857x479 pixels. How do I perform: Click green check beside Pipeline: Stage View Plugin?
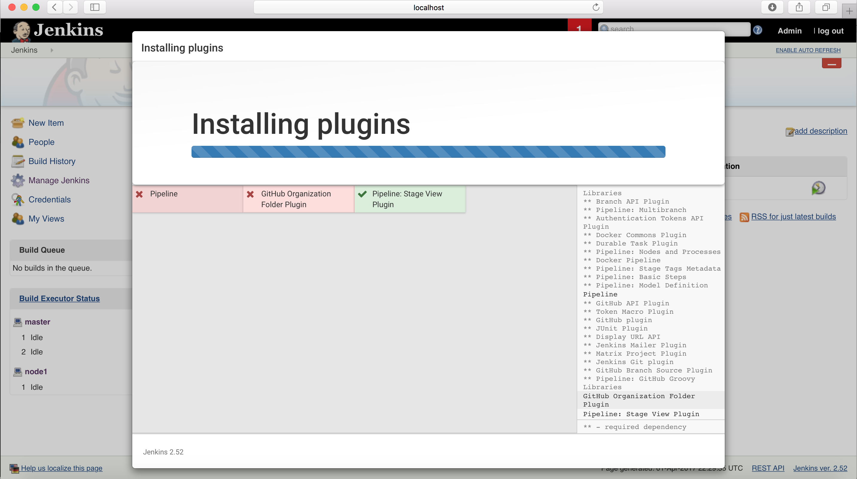point(362,194)
